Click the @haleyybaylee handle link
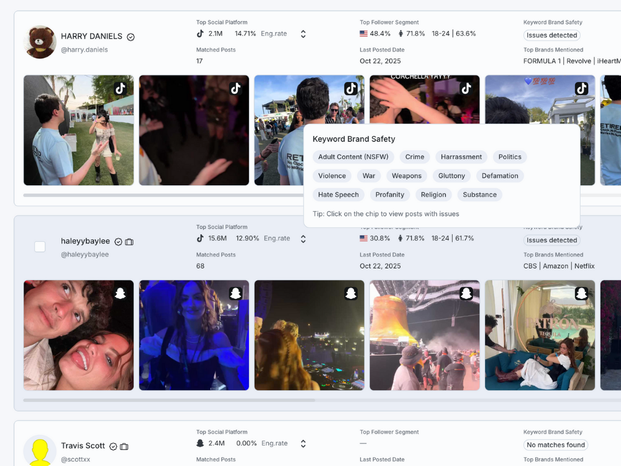This screenshot has height=466, width=621. coord(84,254)
